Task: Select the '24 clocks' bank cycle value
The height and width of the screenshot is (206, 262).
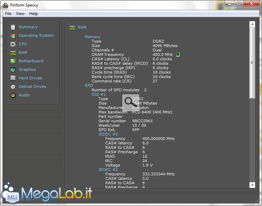Action: (161, 77)
